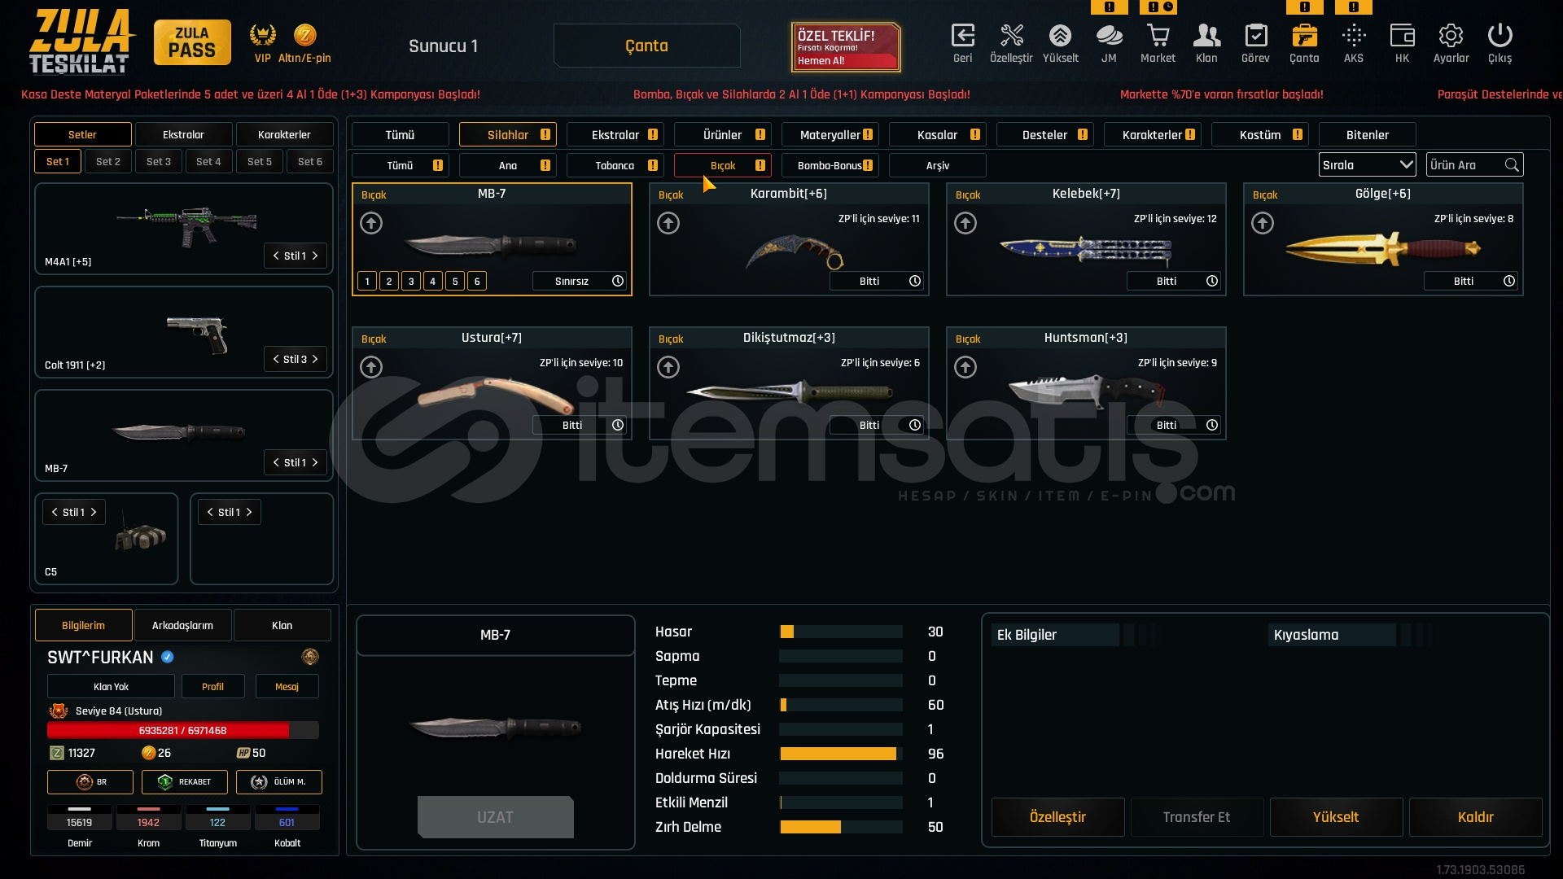Toggle set slot 6 on MB-7 card
The height and width of the screenshot is (879, 1563).
coord(477,282)
